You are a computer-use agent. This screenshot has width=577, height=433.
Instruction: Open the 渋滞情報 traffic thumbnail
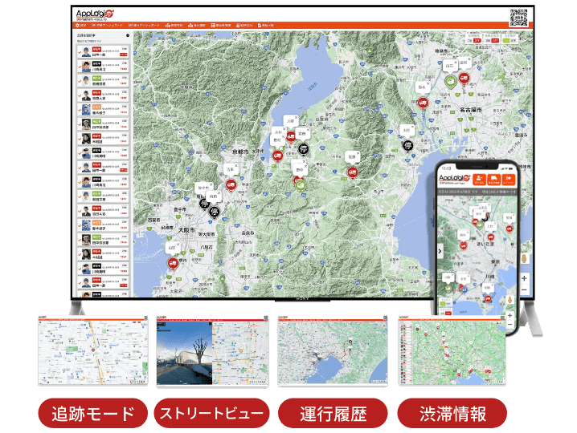(x=452, y=351)
